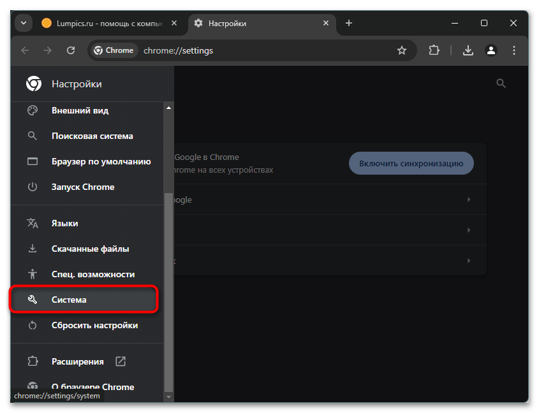Click reset icon beside Сбросить настройки
Screen dimensions: 539x413
33,325
